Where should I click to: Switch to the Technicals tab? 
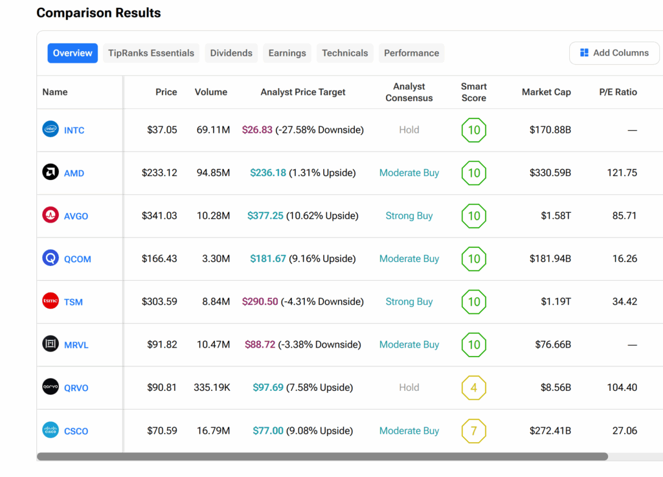click(344, 53)
